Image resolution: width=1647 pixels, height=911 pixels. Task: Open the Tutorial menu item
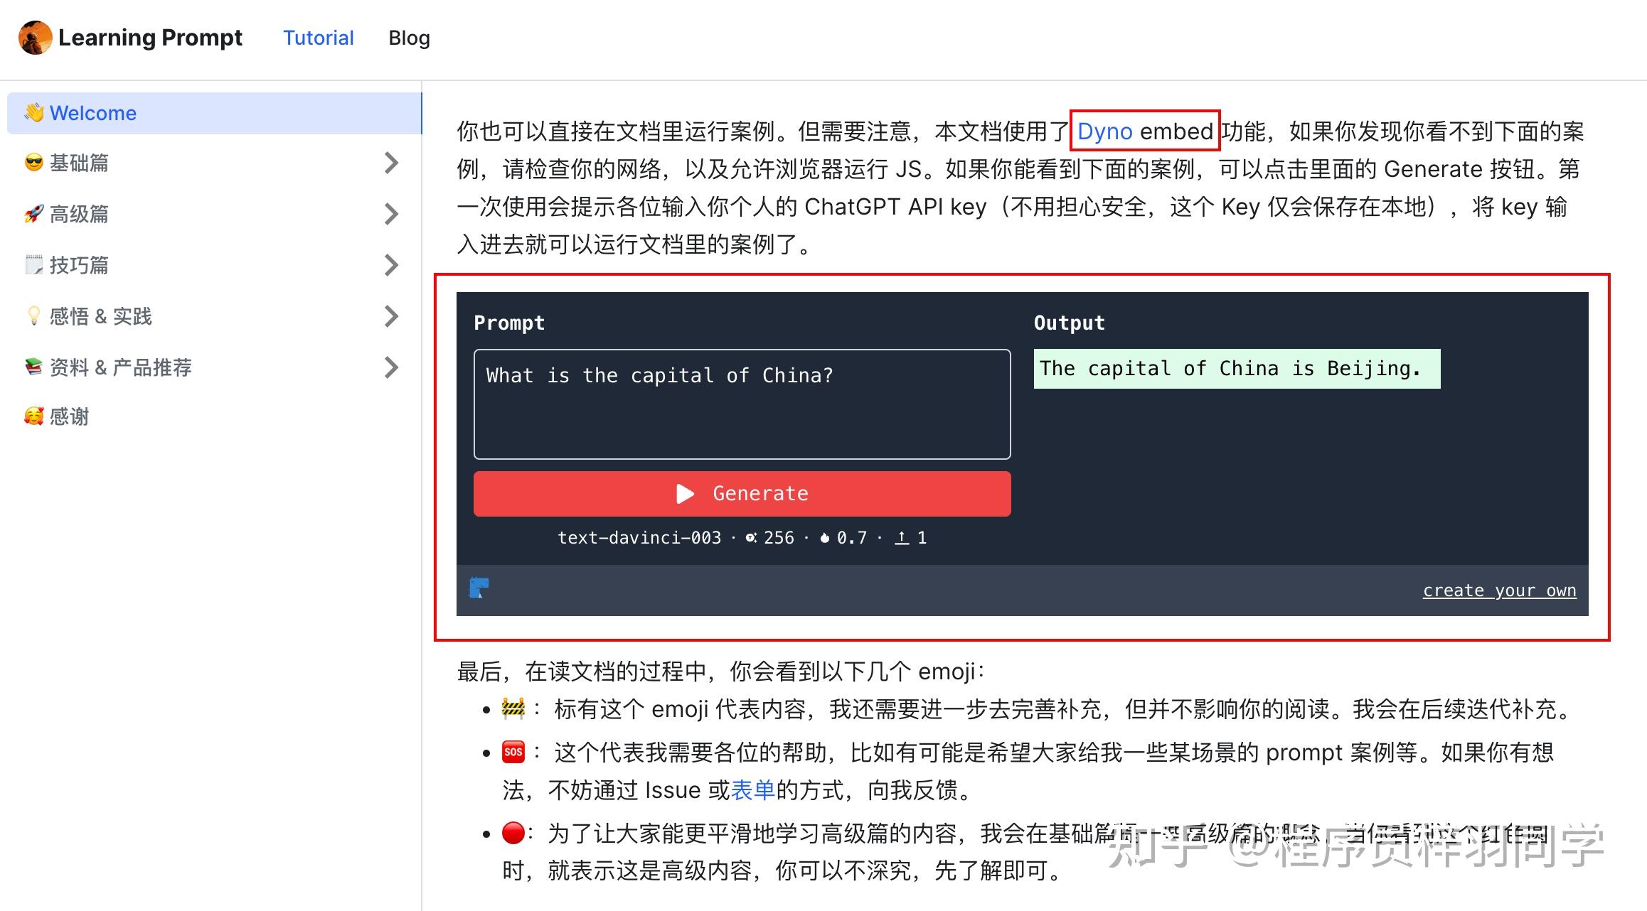click(318, 37)
